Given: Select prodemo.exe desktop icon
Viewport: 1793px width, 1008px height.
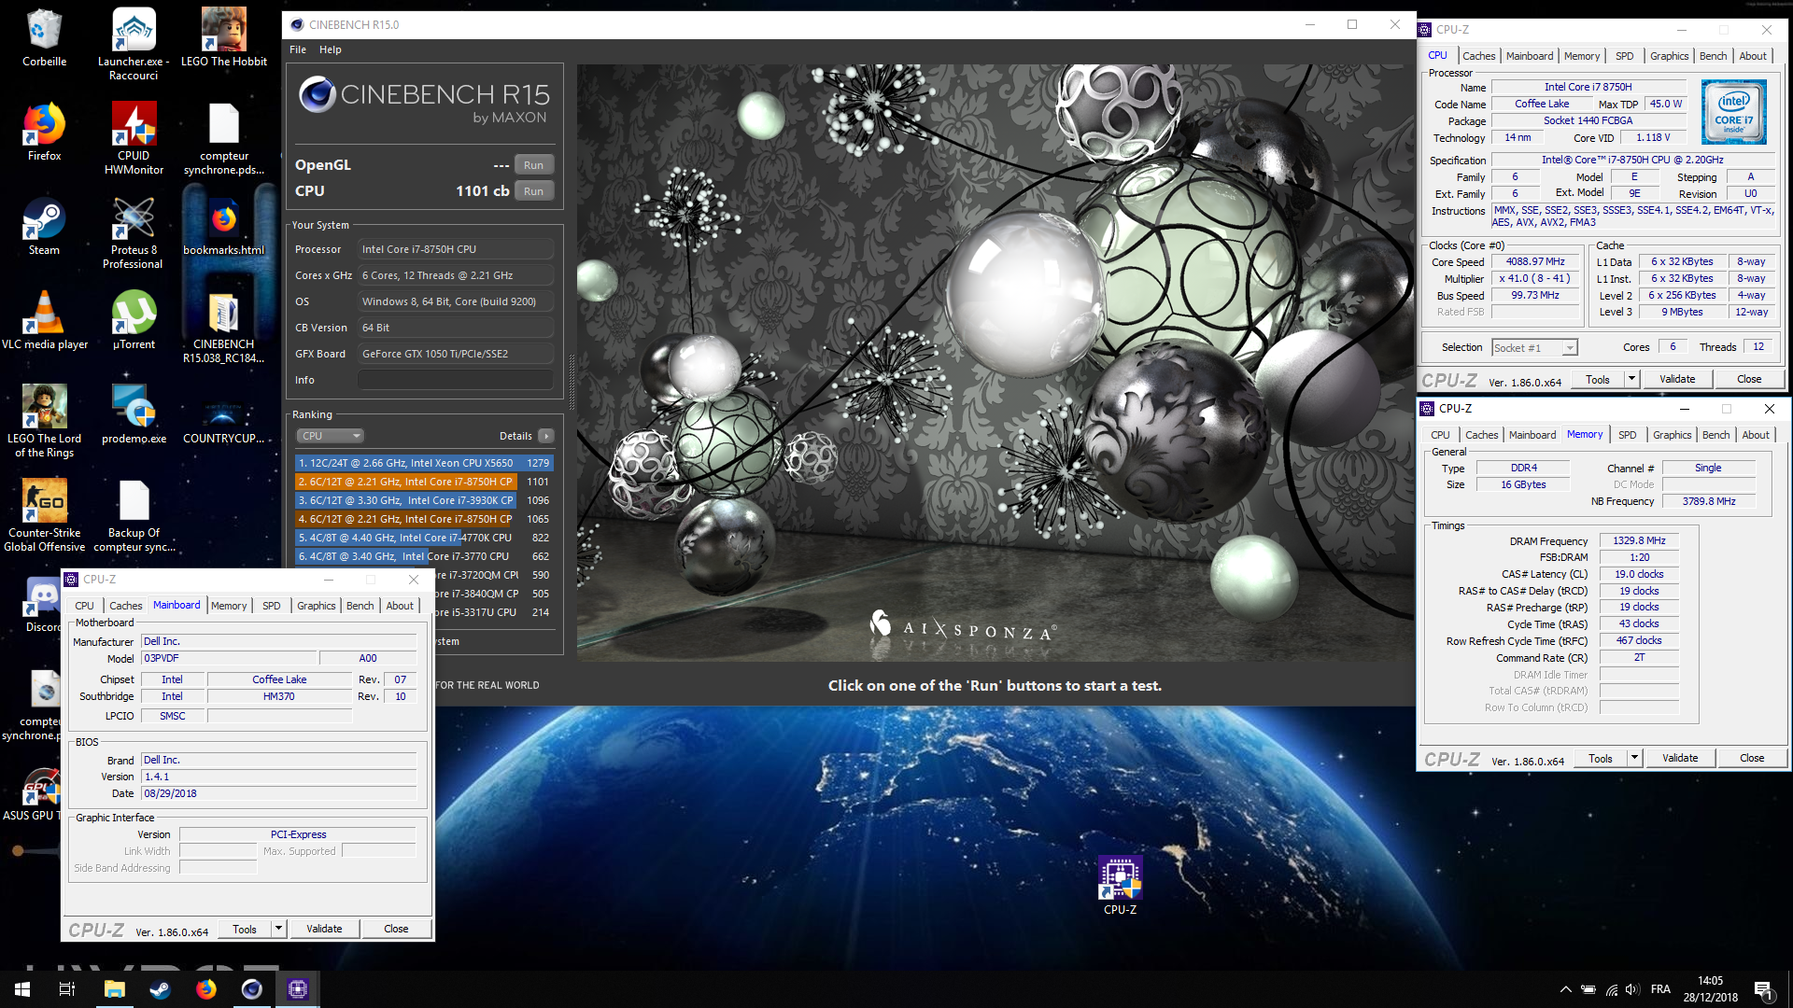Looking at the screenshot, I should click(134, 415).
